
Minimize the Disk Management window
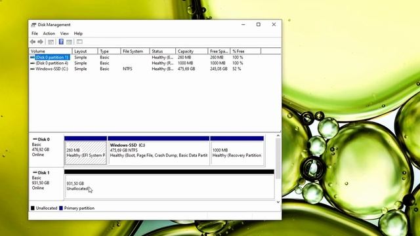click(243, 25)
